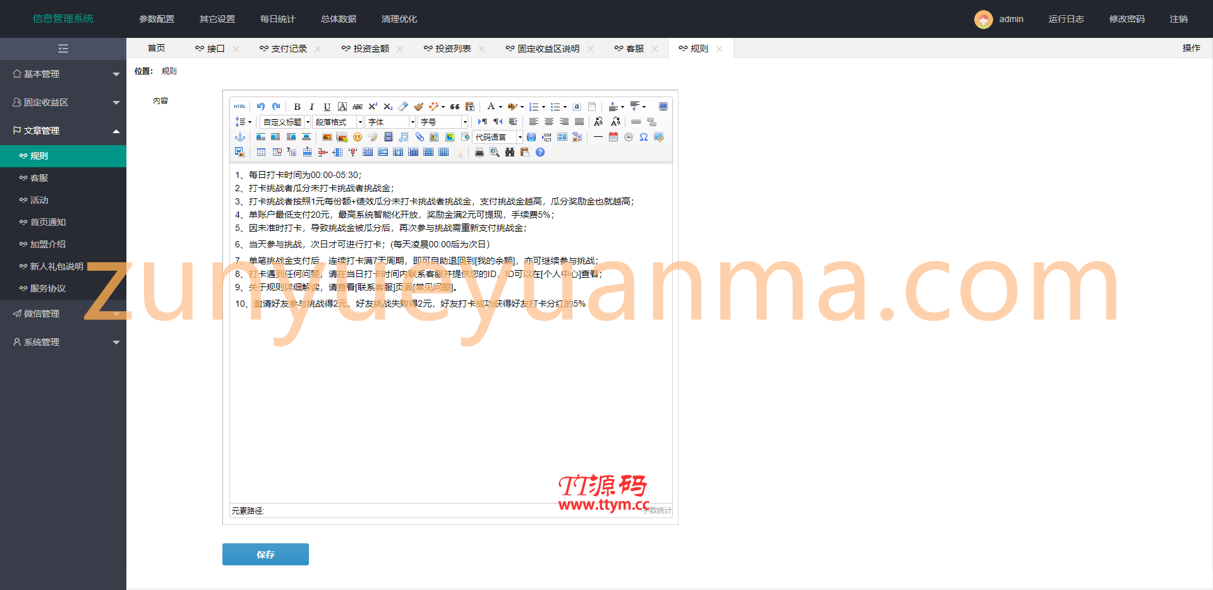Select paste as plain text icon
The width and height of the screenshot is (1213, 590).
[470, 107]
